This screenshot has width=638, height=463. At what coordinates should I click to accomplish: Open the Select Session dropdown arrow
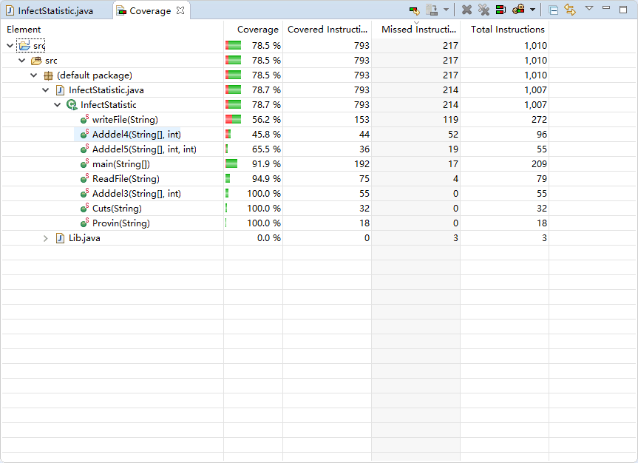(532, 10)
